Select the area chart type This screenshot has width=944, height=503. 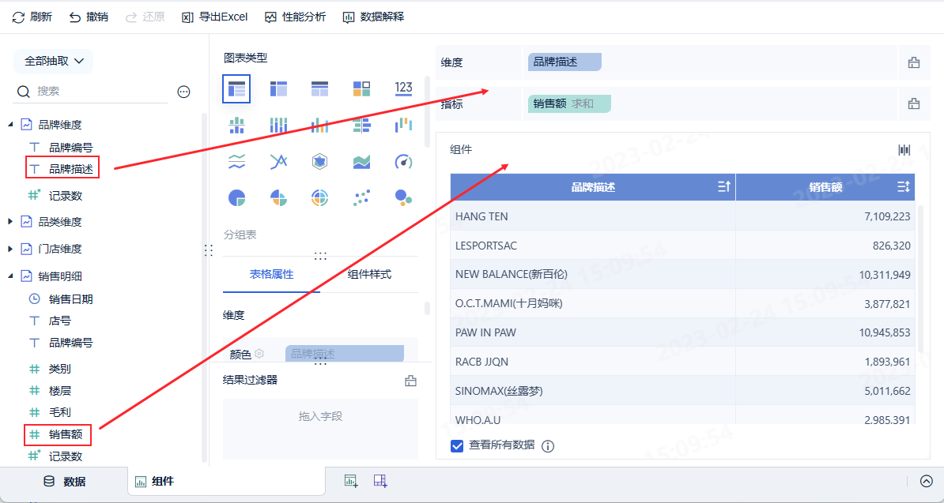point(361,161)
